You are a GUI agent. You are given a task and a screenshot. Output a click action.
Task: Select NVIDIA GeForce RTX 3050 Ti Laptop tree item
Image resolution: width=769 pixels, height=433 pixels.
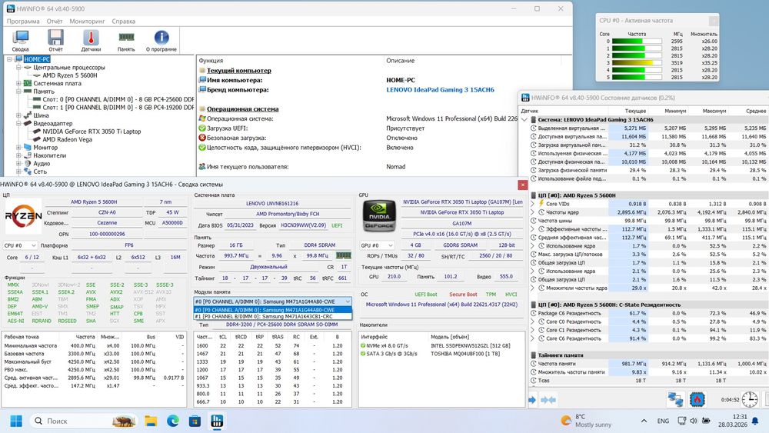click(92, 132)
